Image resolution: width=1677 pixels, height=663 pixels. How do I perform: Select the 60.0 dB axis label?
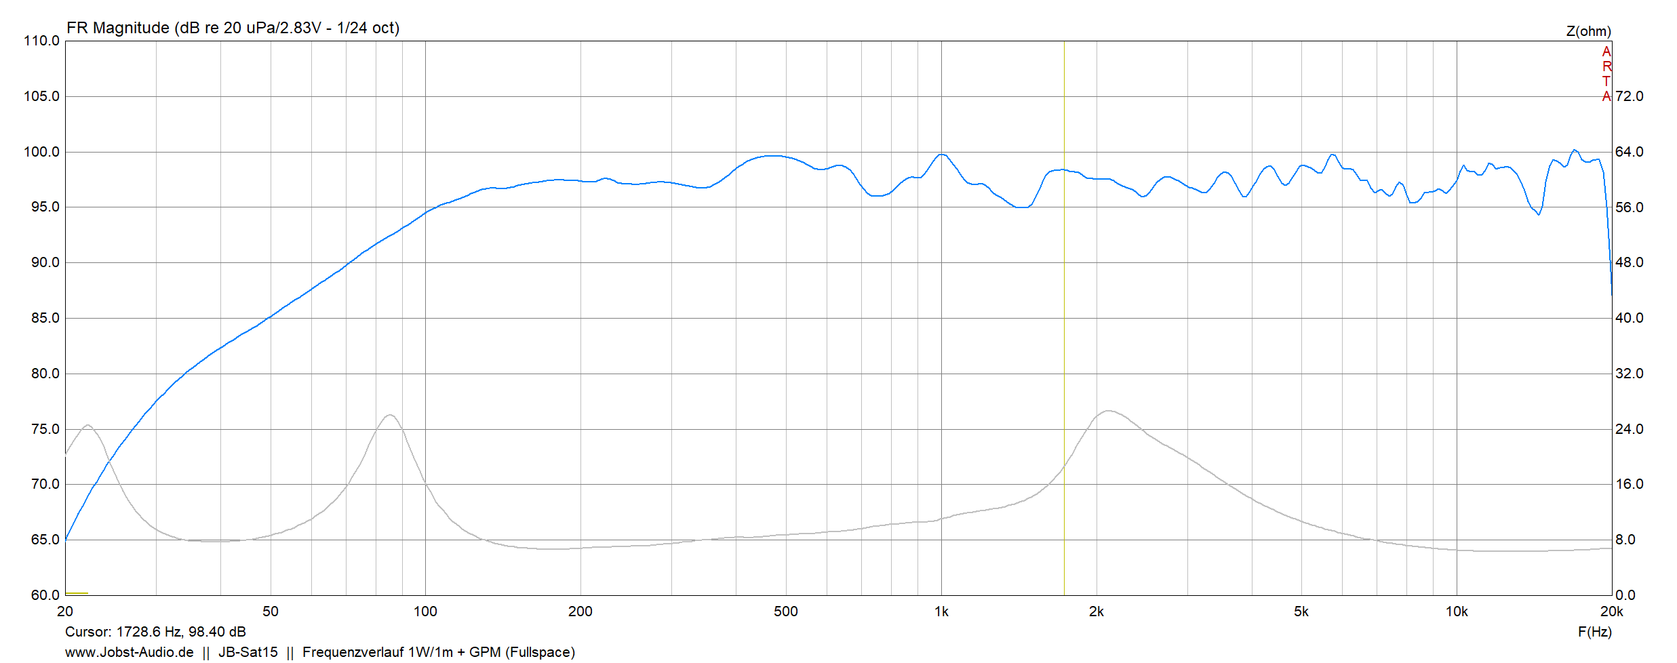point(45,595)
